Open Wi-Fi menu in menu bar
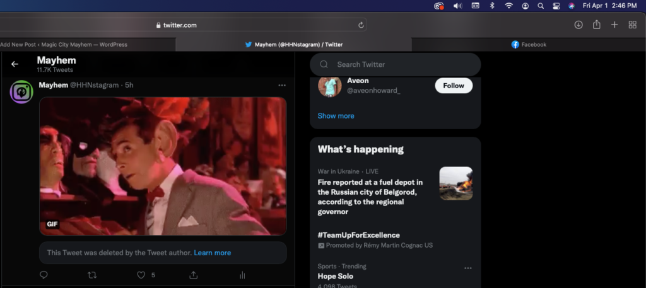Viewport: 646px width, 288px height. (x=509, y=6)
